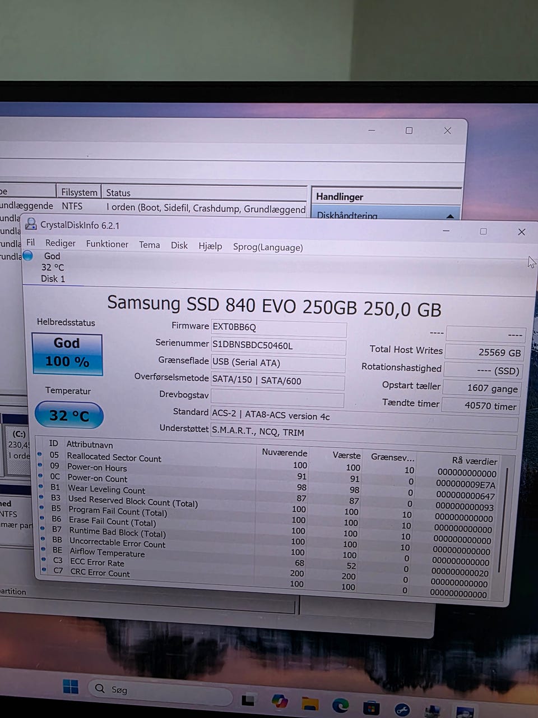Click status dot for Runtime Bad Block
This screenshot has height=718, width=538.
click(x=43, y=528)
